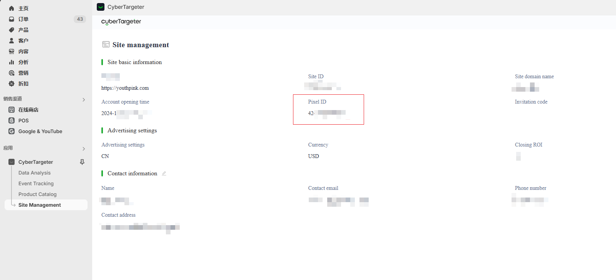
Task: Click the USD currency value
Action: tap(313, 156)
